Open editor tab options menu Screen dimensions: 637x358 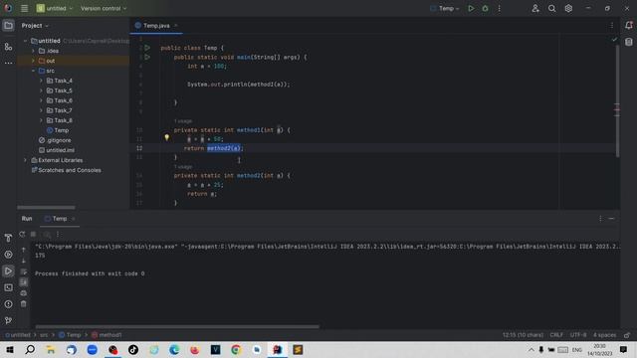click(612, 25)
